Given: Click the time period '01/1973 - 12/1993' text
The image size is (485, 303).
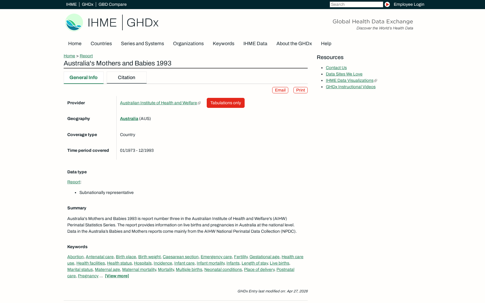Looking at the screenshot, I should 137,150.
